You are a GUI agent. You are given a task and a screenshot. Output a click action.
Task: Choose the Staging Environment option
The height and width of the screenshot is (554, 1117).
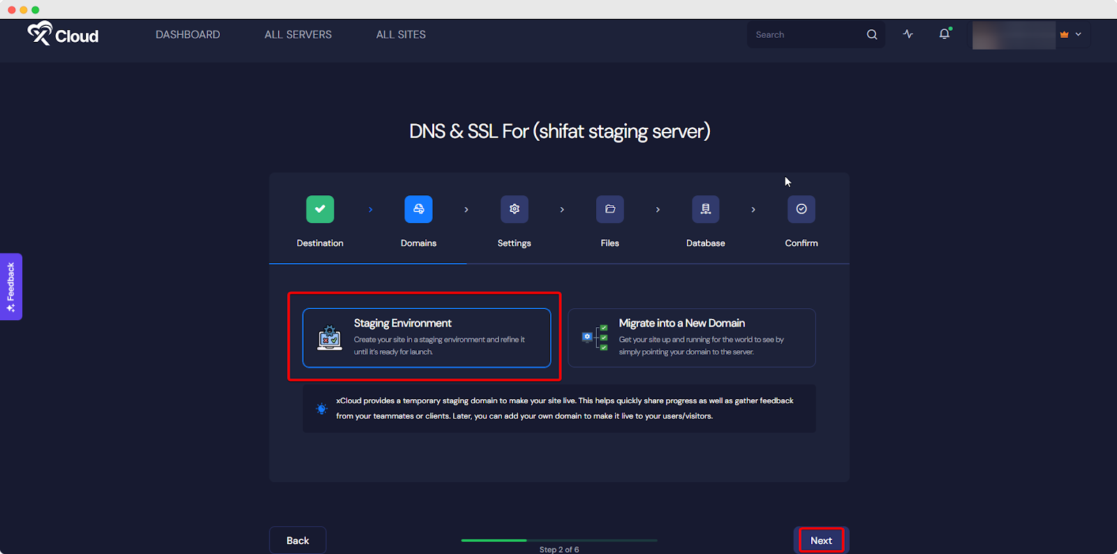427,338
